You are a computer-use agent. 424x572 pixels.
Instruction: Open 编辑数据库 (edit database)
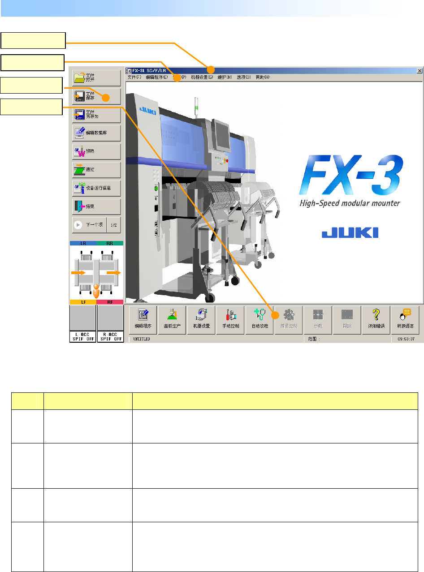tap(96, 133)
